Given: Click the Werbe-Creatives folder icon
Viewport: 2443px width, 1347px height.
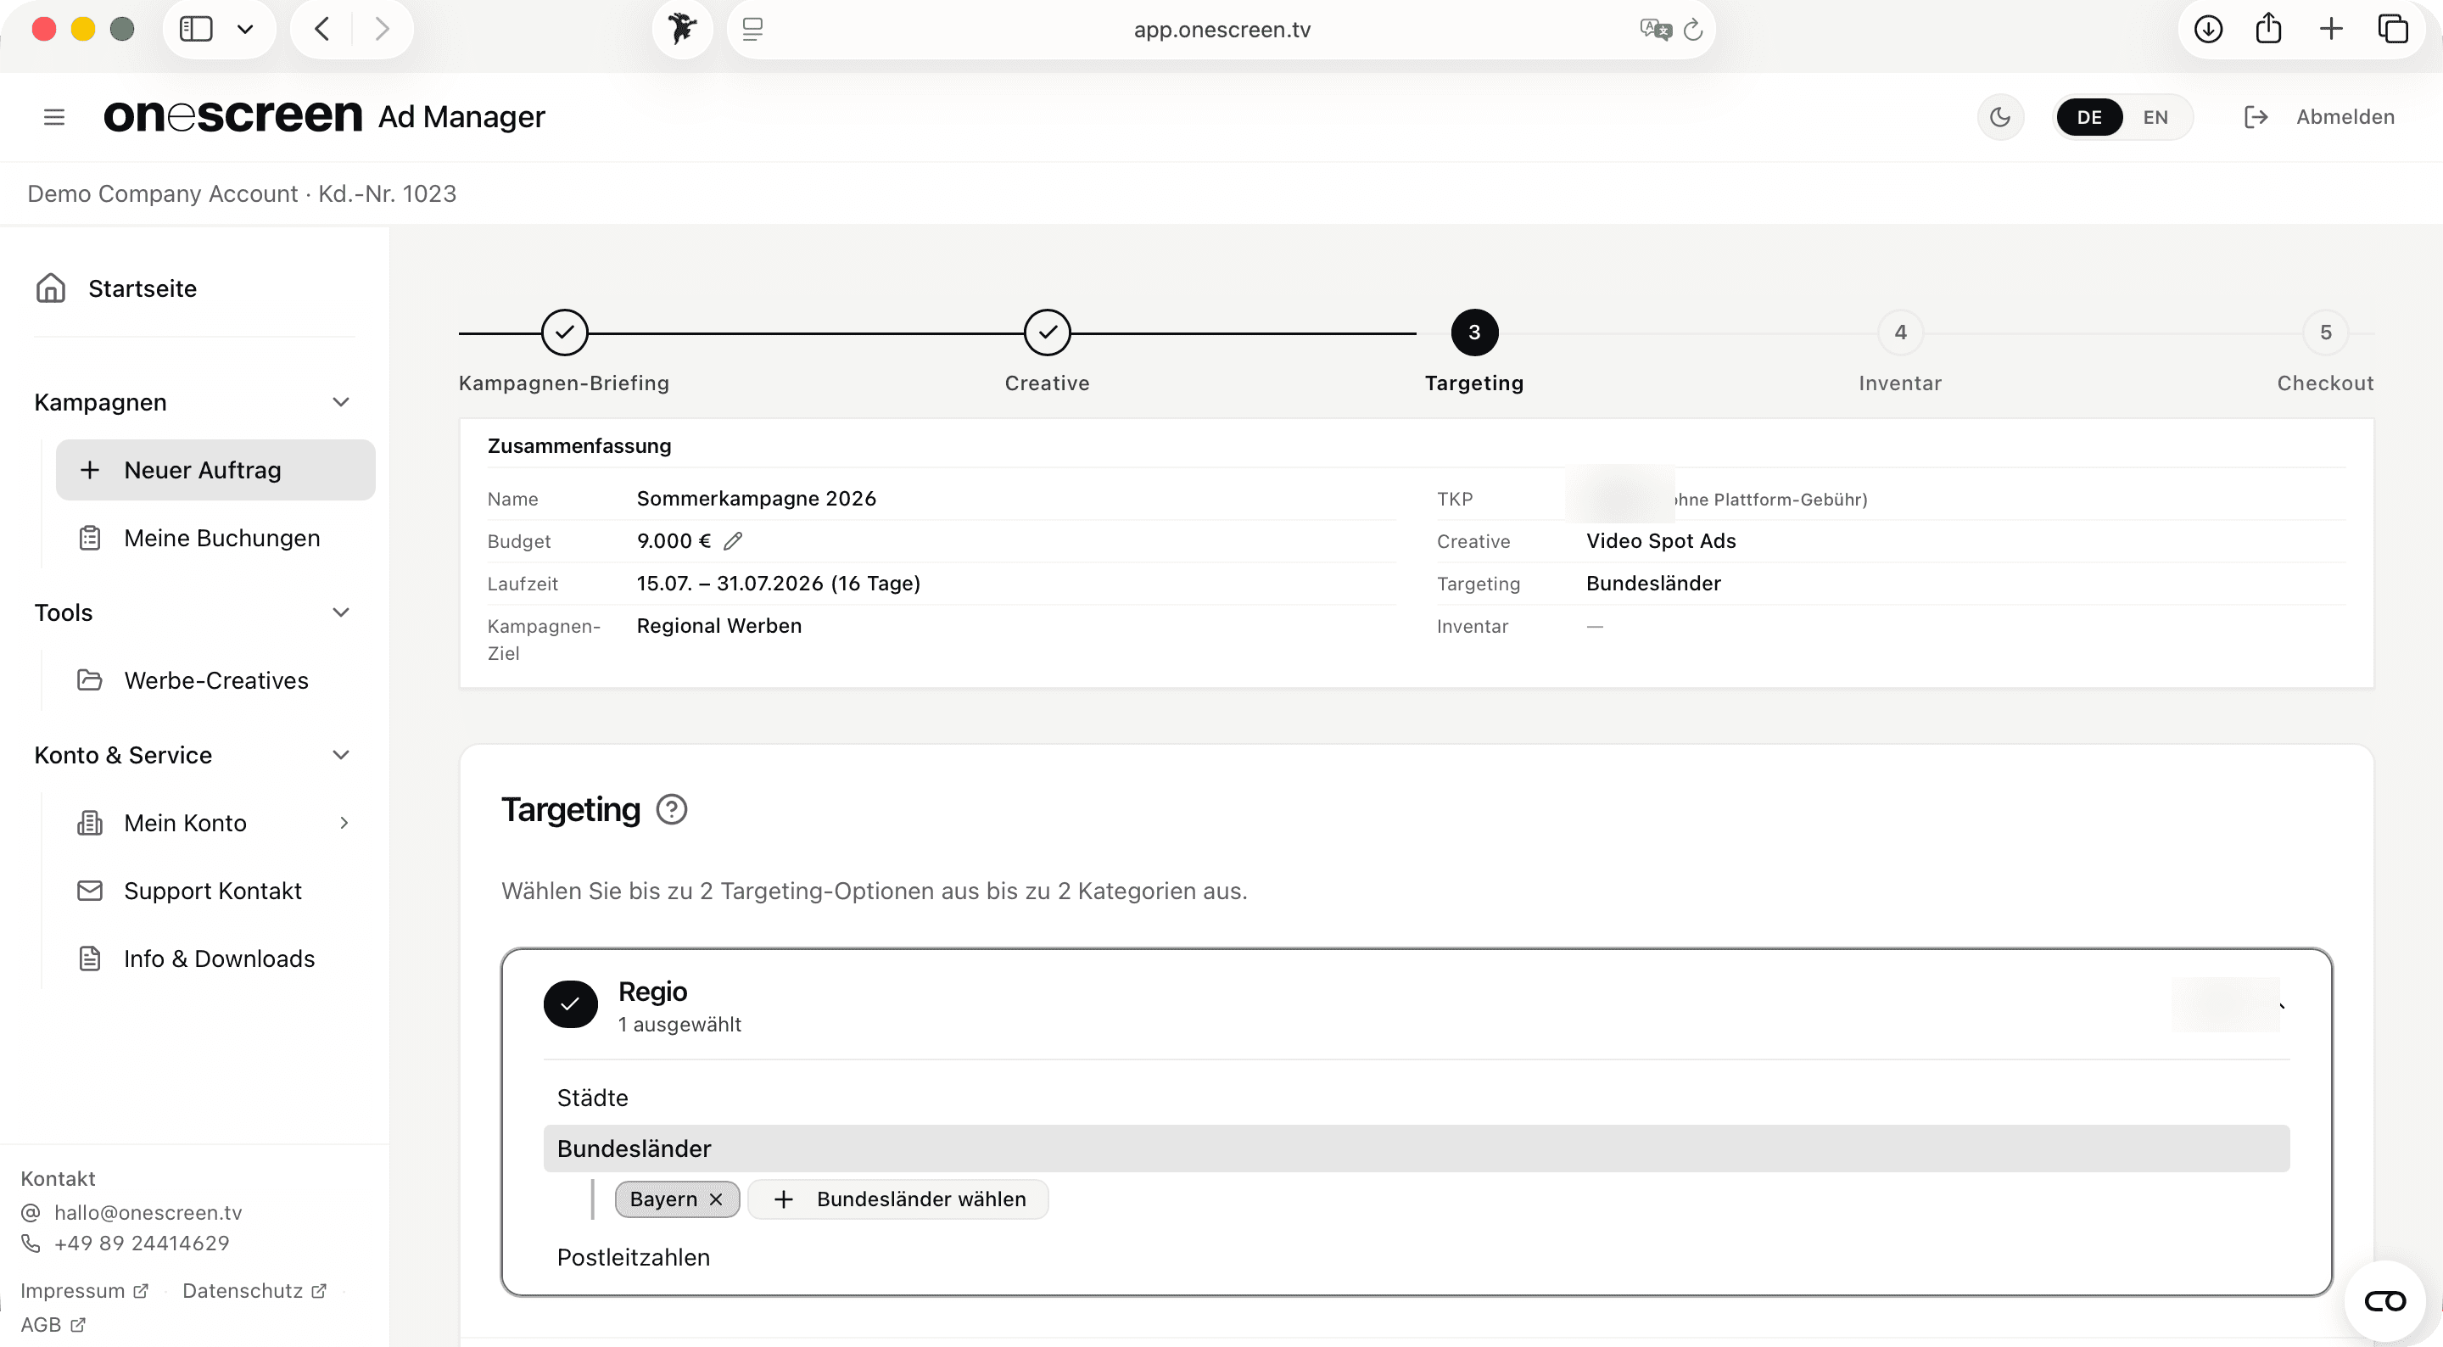Looking at the screenshot, I should tap(89, 680).
